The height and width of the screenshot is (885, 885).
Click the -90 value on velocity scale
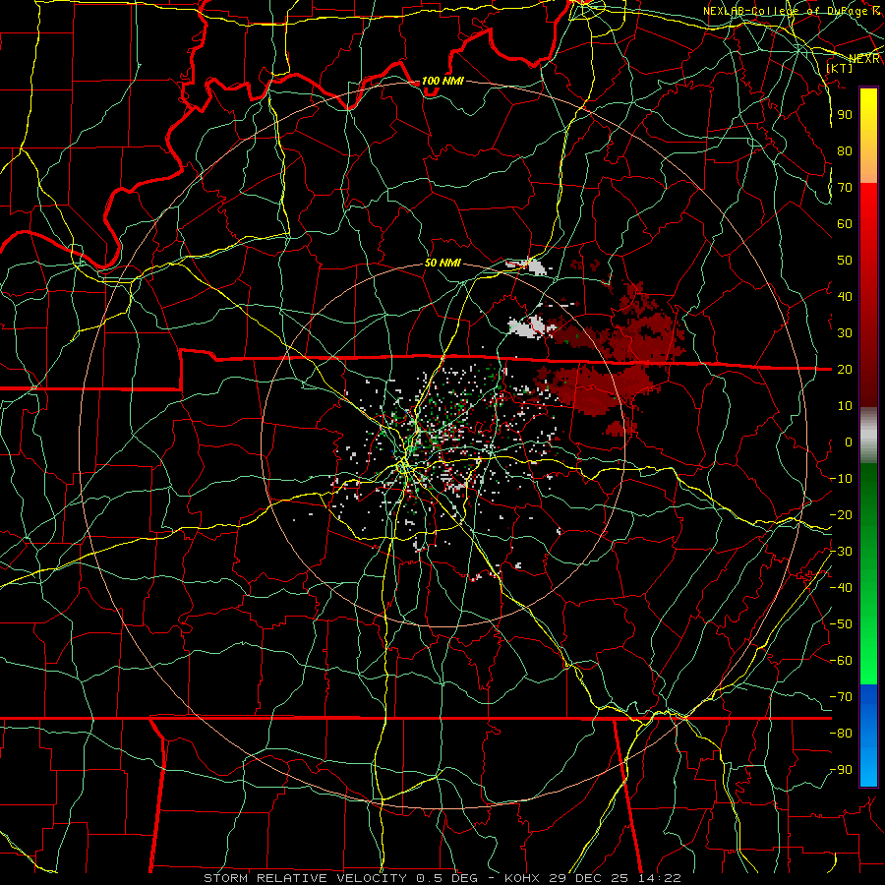[841, 770]
